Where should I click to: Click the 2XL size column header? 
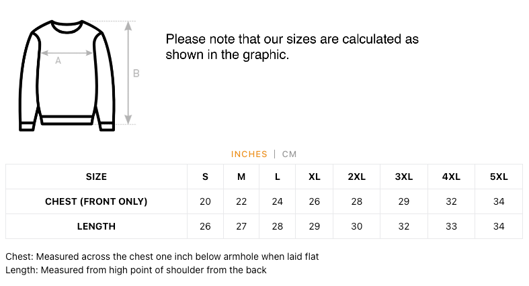tap(356, 177)
